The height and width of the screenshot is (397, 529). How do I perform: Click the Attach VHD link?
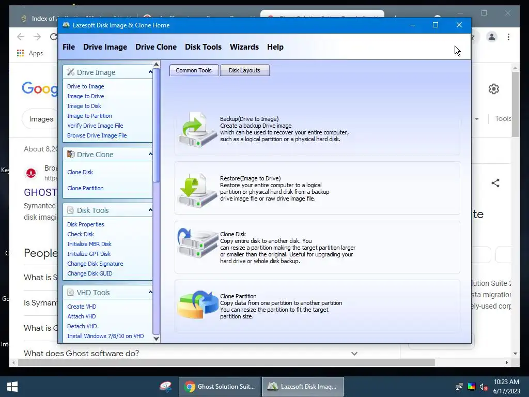click(82, 316)
